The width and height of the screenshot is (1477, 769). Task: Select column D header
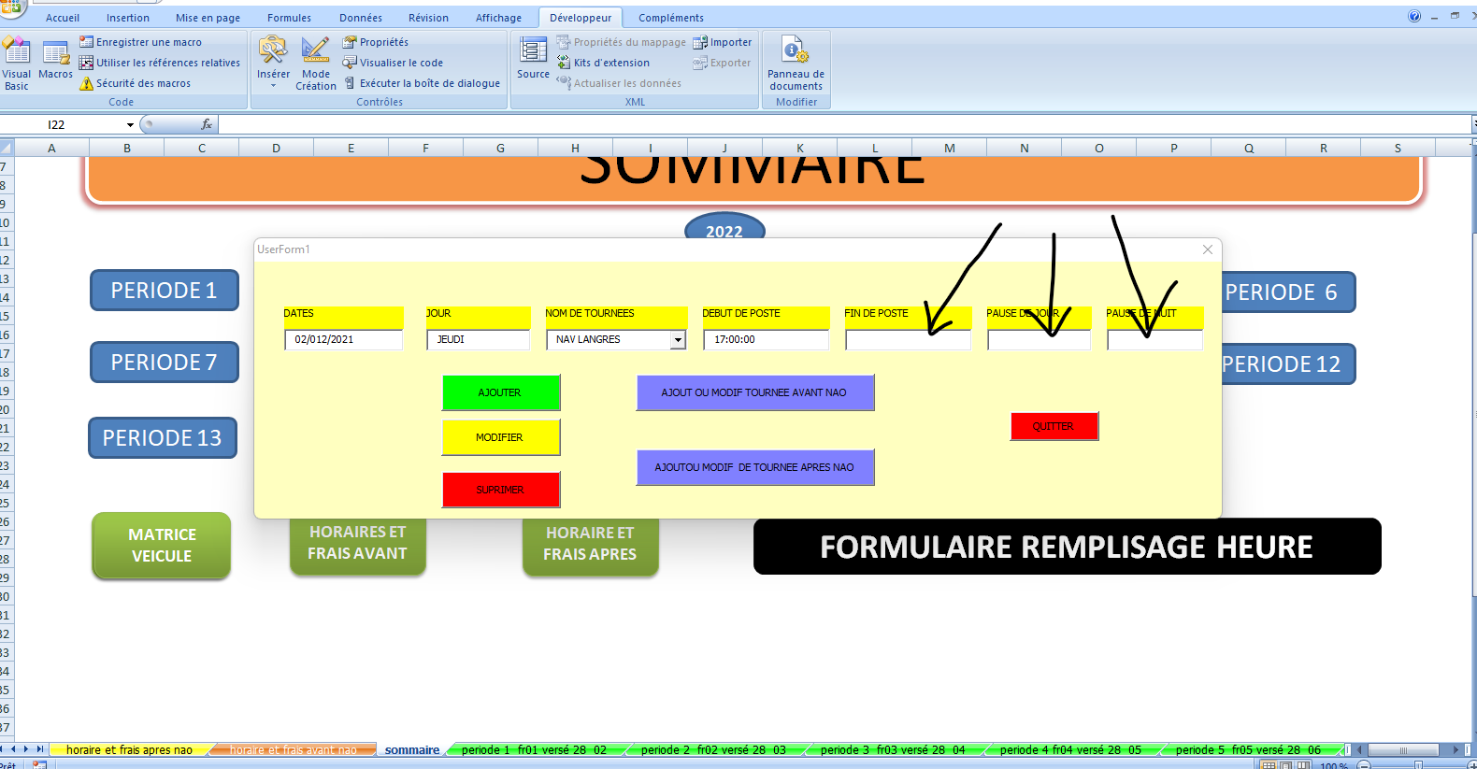(276, 148)
